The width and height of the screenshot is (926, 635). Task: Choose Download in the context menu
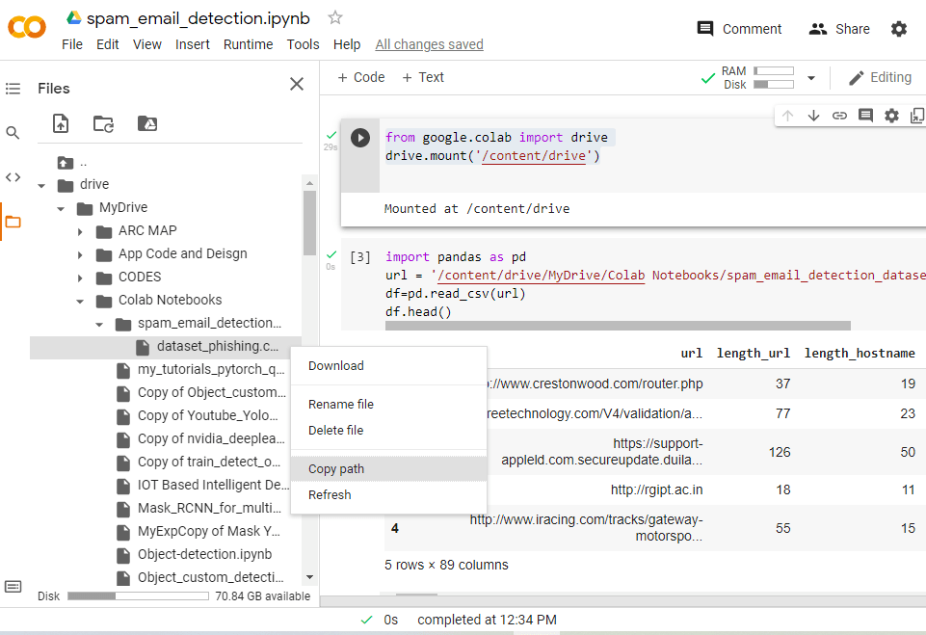[x=336, y=366]
